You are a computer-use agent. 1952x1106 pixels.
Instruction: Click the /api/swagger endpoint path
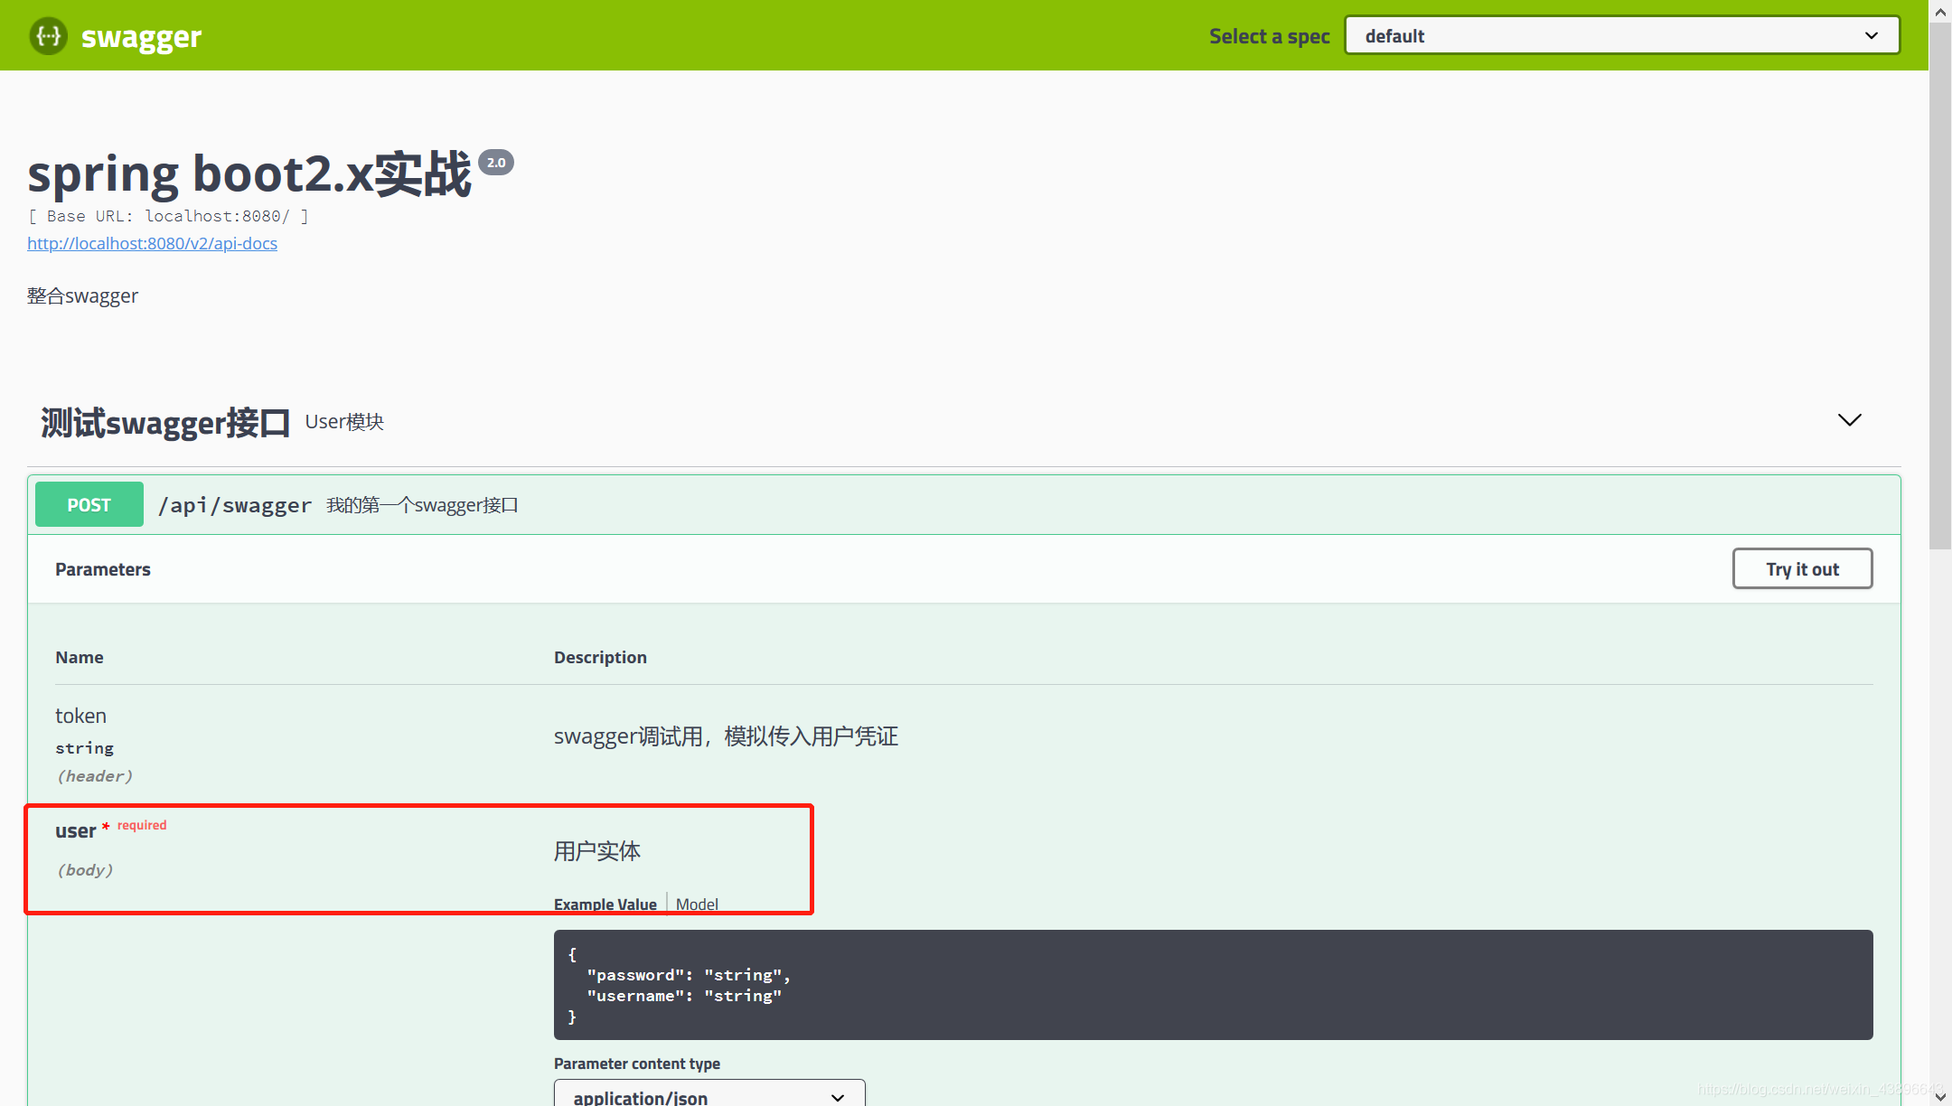235,505
